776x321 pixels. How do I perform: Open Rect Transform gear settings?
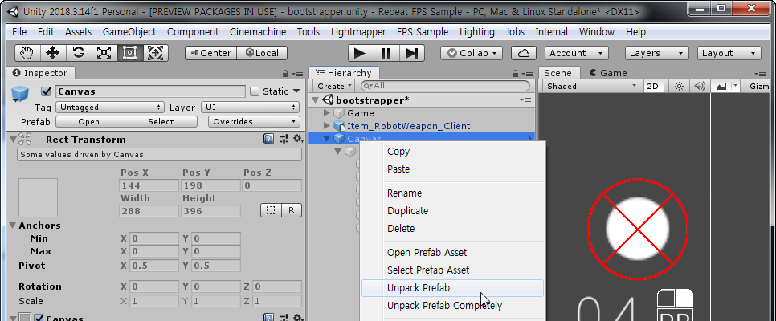pos(298,139)
